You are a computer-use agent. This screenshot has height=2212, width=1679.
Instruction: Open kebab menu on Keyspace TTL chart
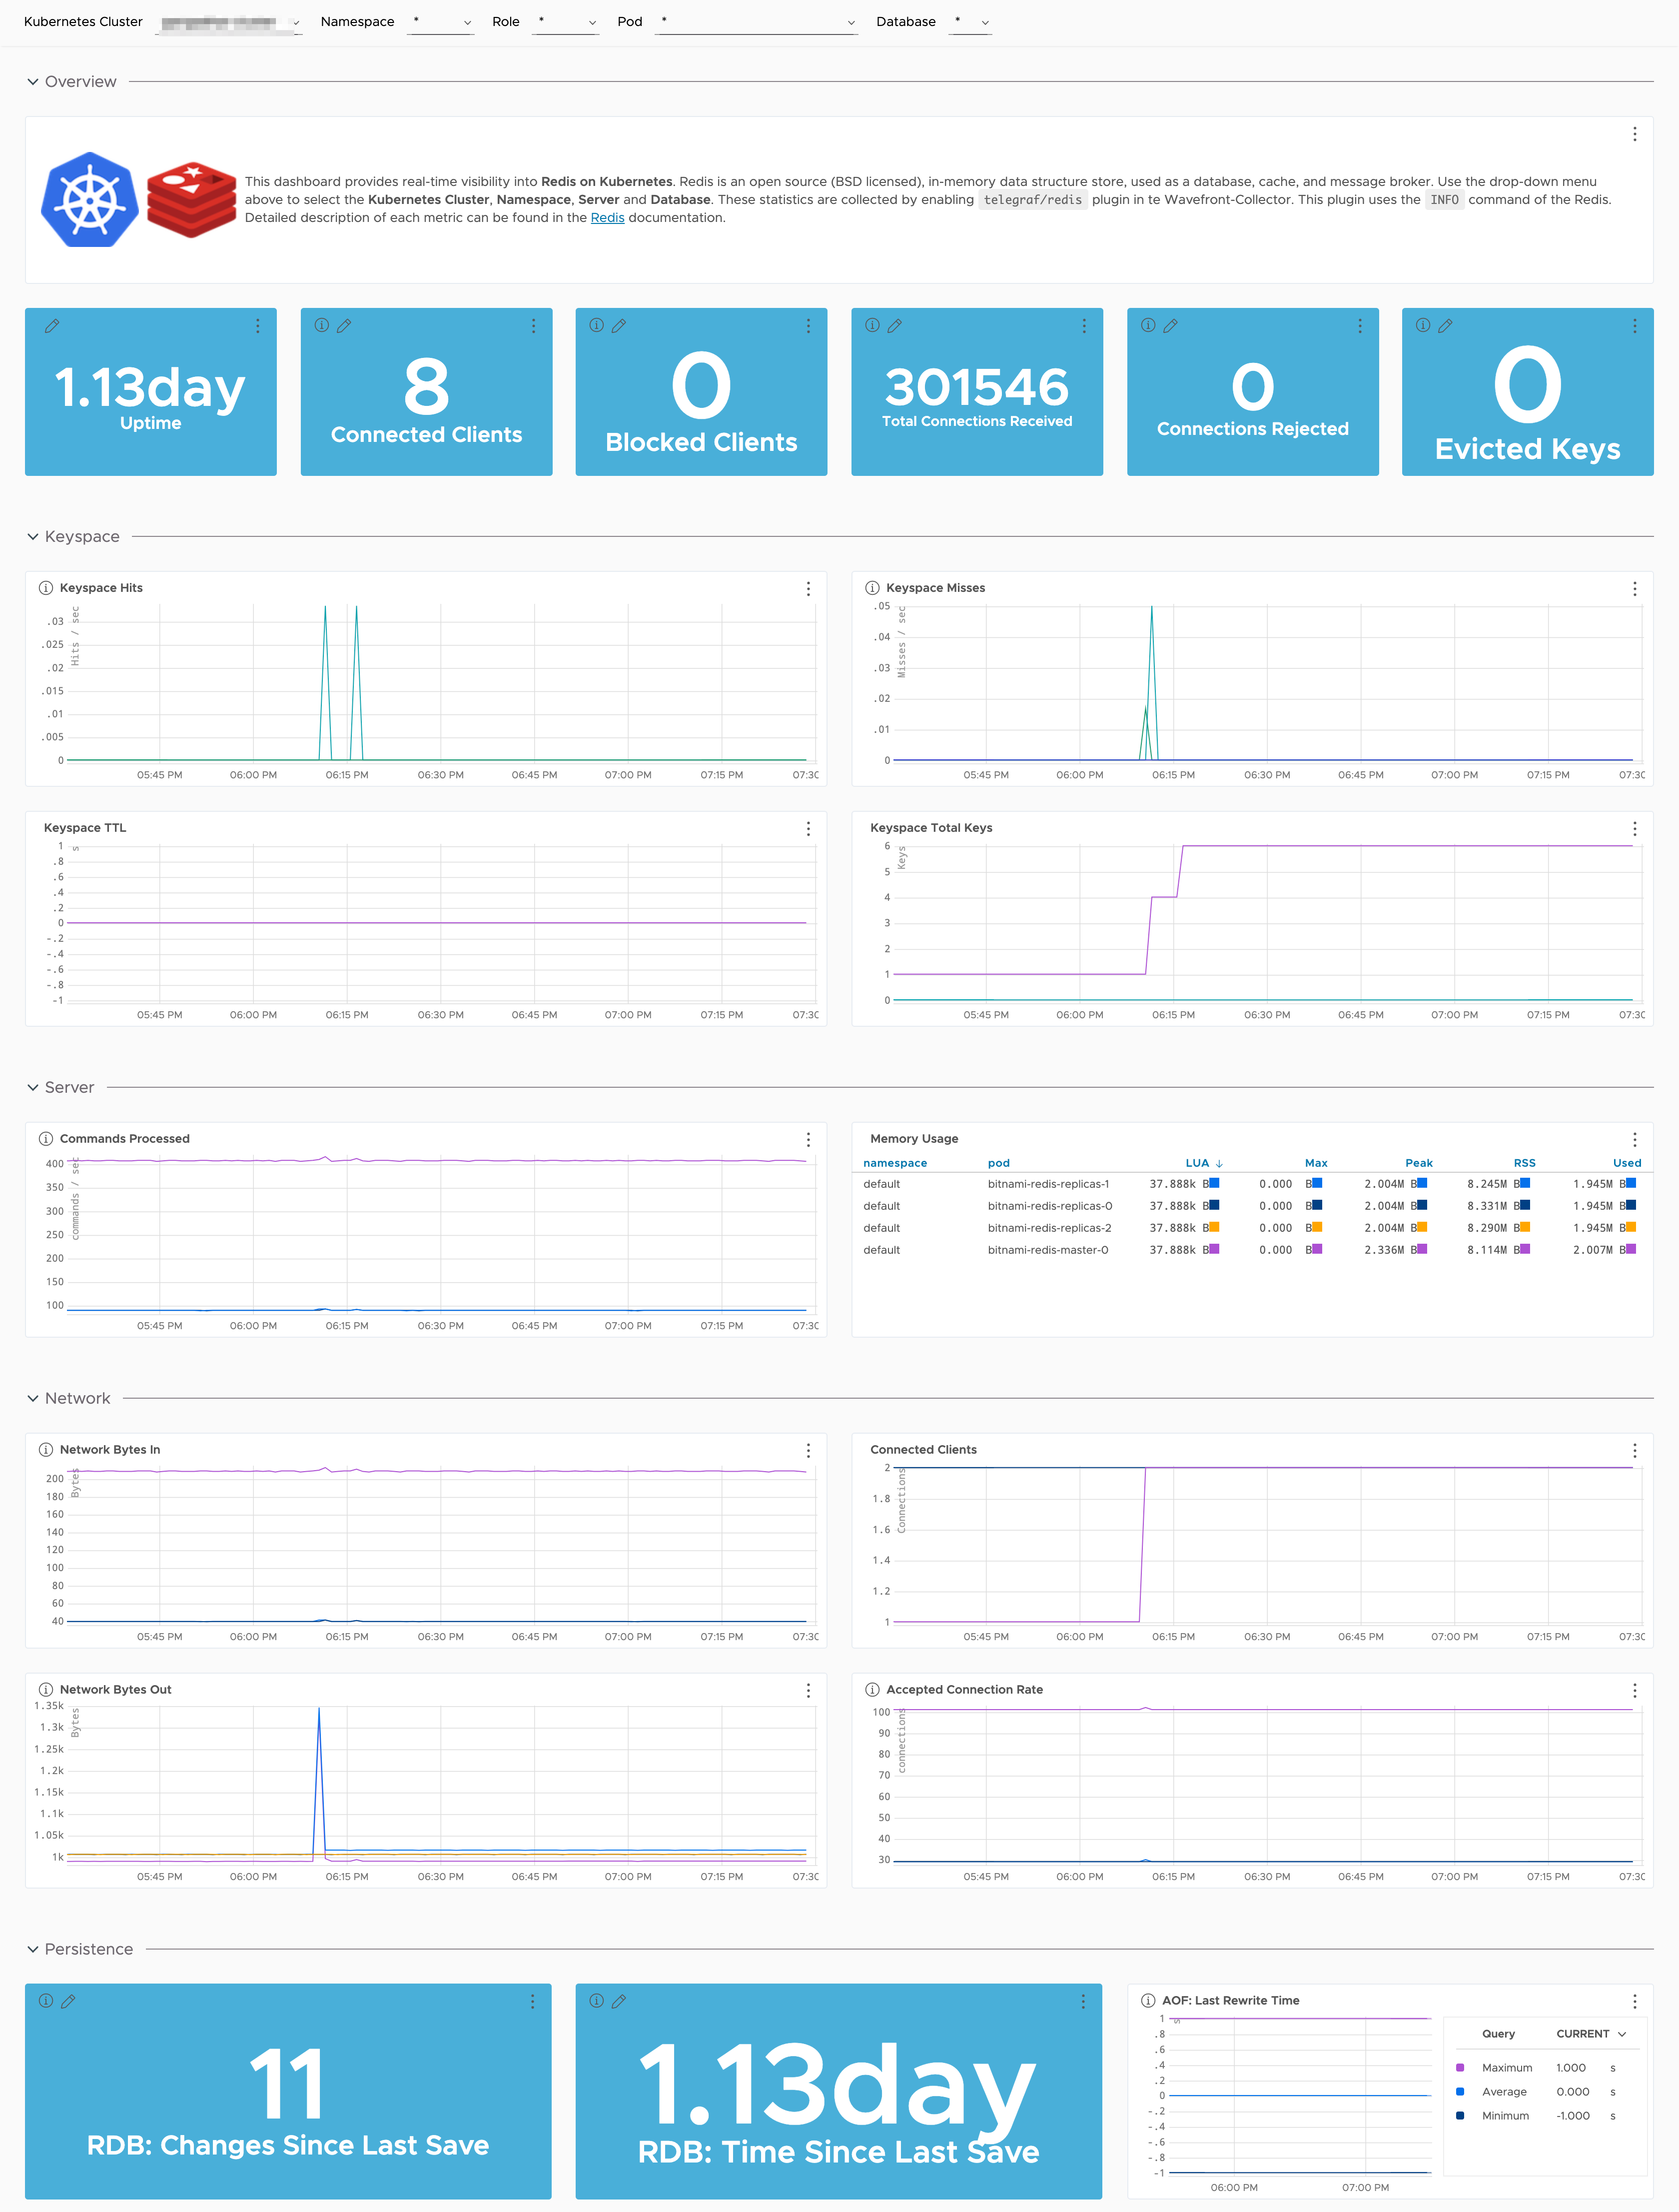coord(809,829)
